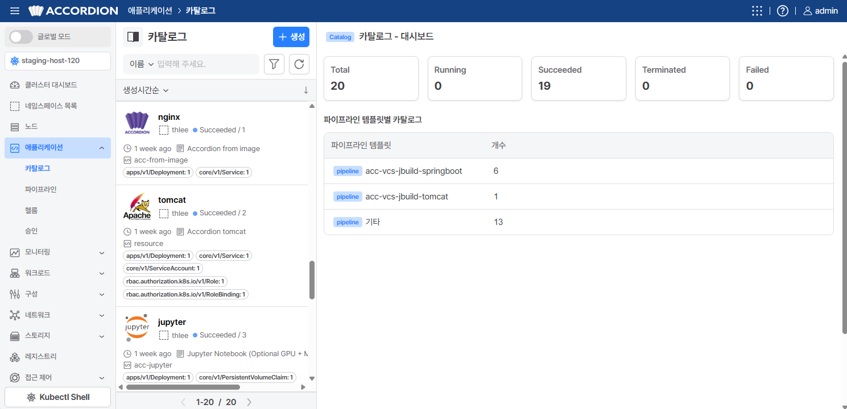
Task: Open 클러스터 대시보드 in sidebar
Action: pos(57,85)
